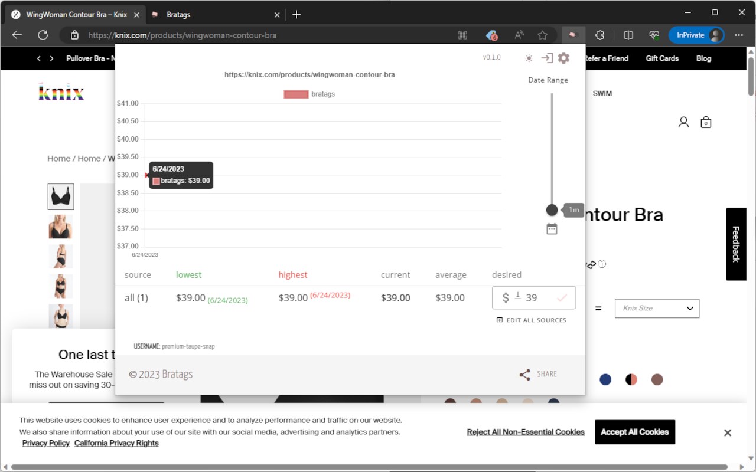Viewport: 756px width, 472px height.
Task: Select third full-body model thumbnail
Action: 61,257
